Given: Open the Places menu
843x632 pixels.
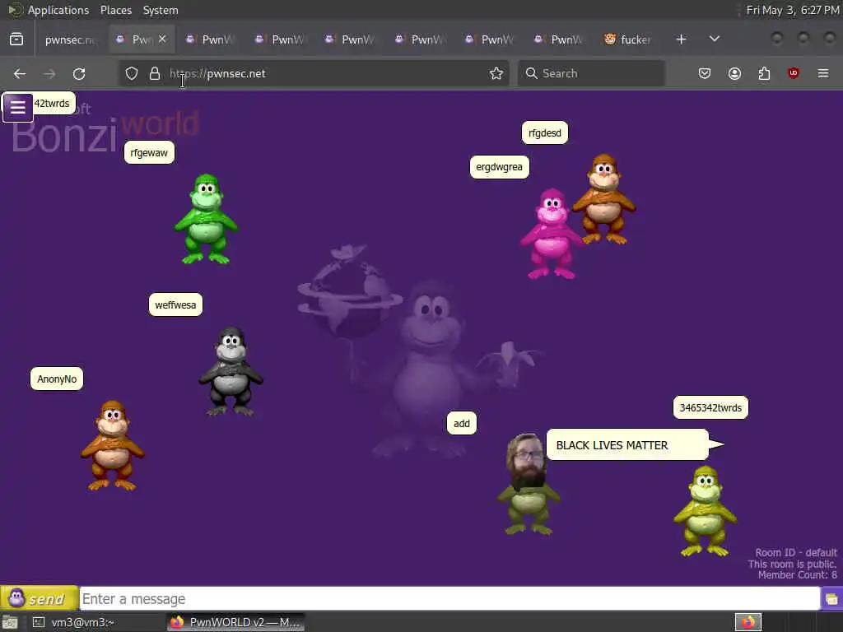Looking at the screenshot, I should tap(115, 10).
